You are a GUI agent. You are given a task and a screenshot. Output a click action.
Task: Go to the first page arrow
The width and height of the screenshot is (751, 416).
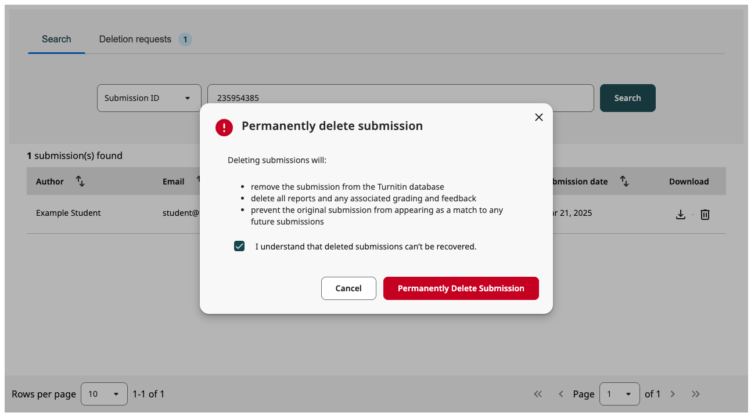[538, 394]
